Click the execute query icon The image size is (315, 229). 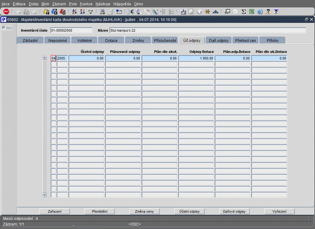[x=54, y=12]
